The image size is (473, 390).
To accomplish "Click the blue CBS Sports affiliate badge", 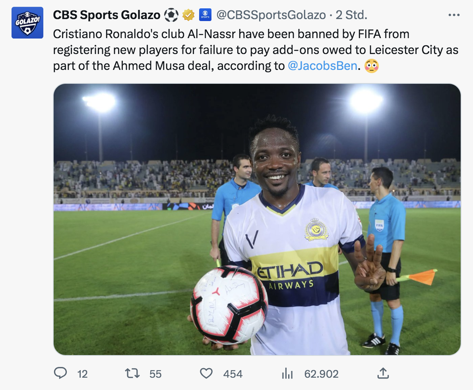I will pos(205,15).
